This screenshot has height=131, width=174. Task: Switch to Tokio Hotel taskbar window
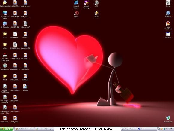25,129
